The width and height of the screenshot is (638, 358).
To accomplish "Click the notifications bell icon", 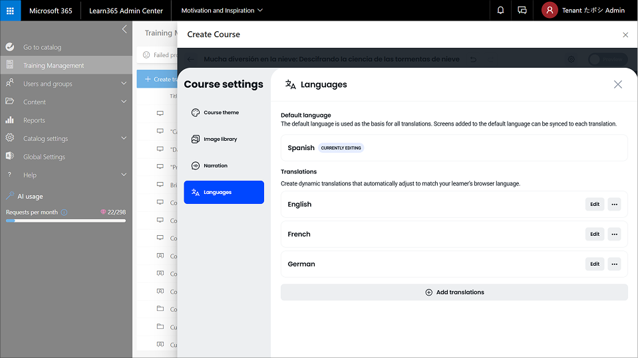I will point(500,11).
